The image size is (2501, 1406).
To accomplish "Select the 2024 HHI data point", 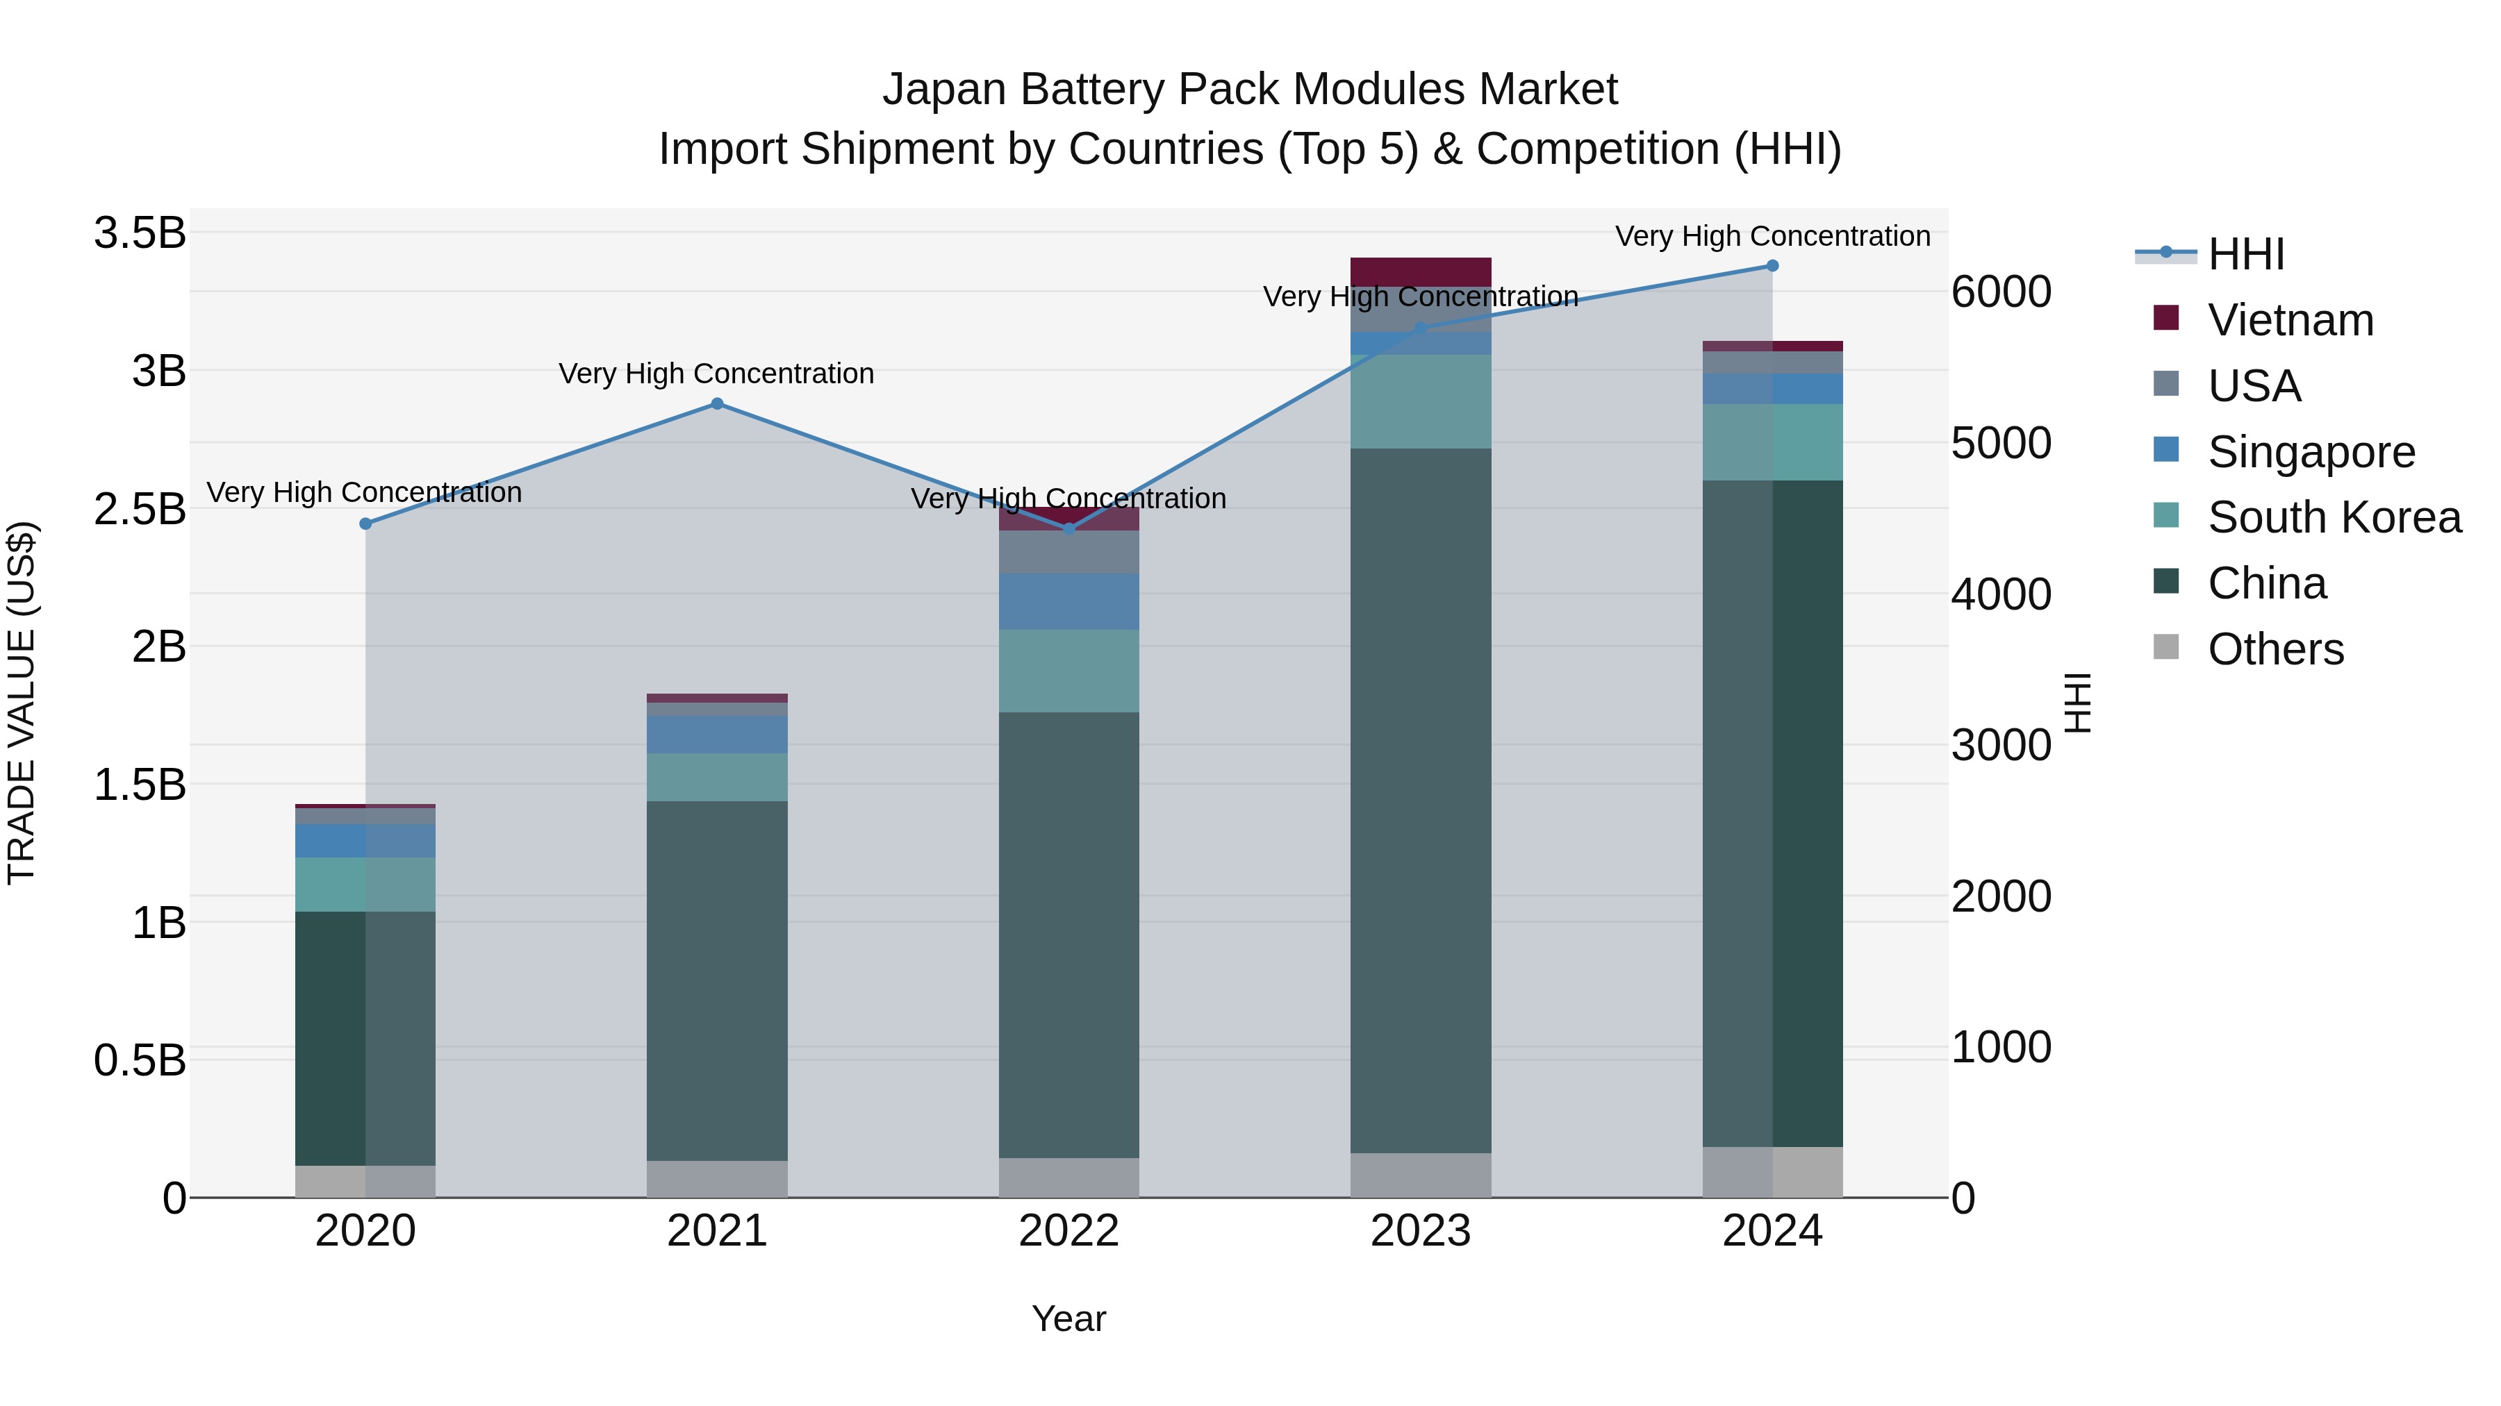I will pos(1772,266).
